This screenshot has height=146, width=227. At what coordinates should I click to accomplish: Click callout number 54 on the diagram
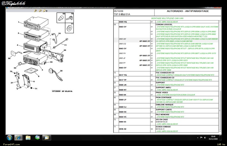(15, 68)
